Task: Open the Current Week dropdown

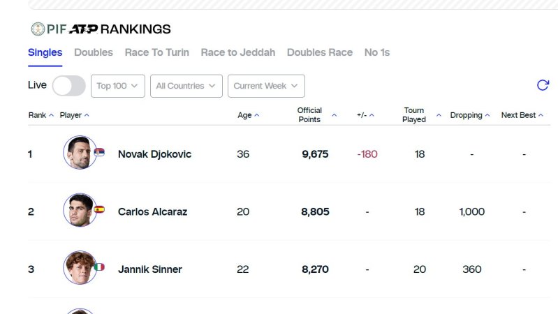Action: point(266,86)
